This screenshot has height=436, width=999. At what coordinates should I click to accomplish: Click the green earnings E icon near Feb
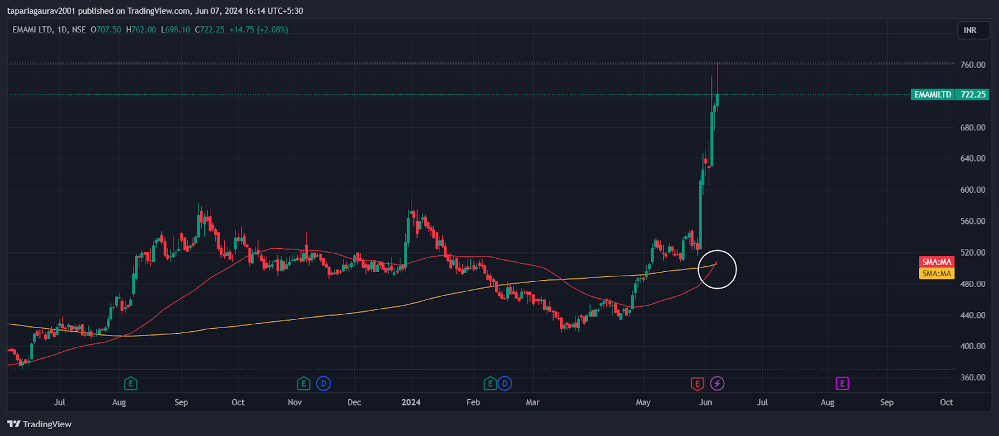click(x=490, y=384)
